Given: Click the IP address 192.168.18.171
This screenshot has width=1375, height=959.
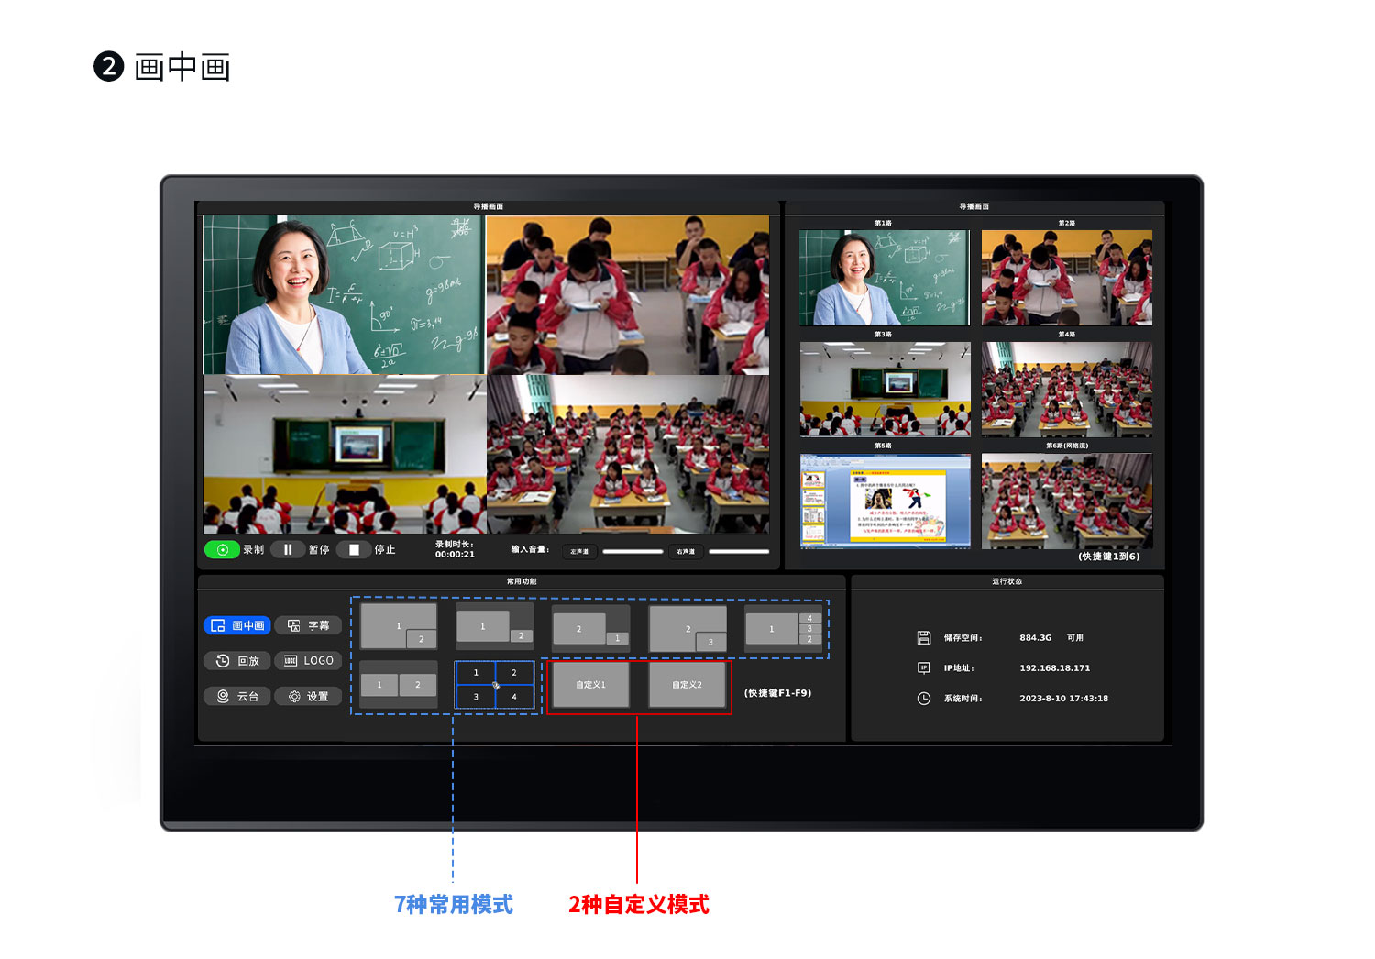Looking at the screenshot, I should click(x=1055, y=667).
